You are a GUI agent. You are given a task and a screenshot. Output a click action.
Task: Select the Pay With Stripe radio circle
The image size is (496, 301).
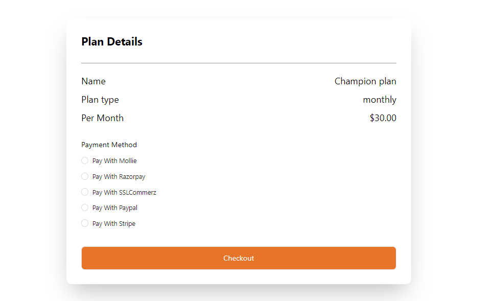(x=85, y=223)
